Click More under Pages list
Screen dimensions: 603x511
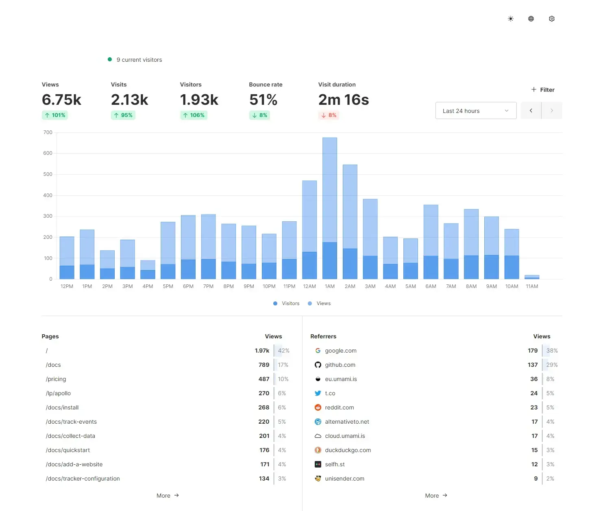click(x=168, y=496)
